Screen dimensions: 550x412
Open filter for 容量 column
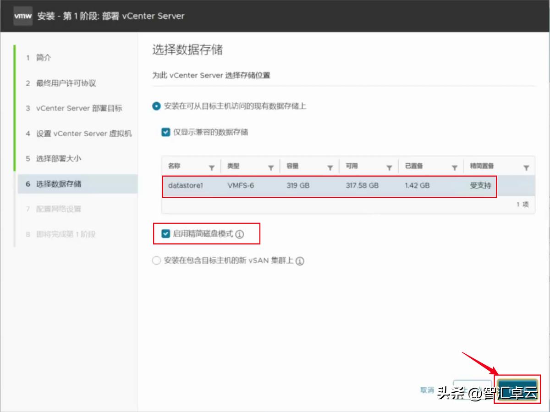click(x=330, y=167)
